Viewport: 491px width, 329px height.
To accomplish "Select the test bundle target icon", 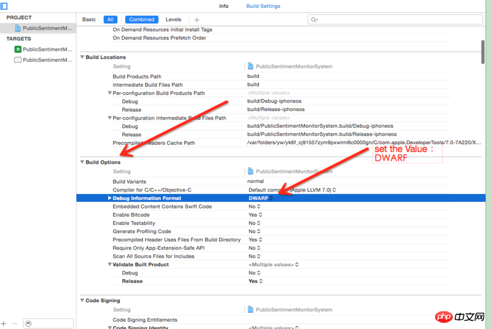I will pyautogui.click(x=18, y=60).
